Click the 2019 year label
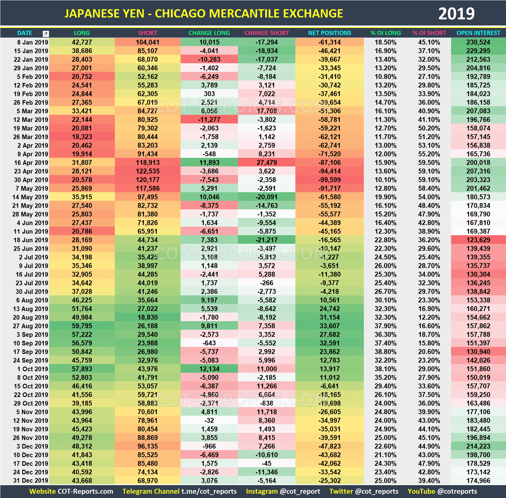The width and height of the screenshot is (506, 498). click(457, 13)
